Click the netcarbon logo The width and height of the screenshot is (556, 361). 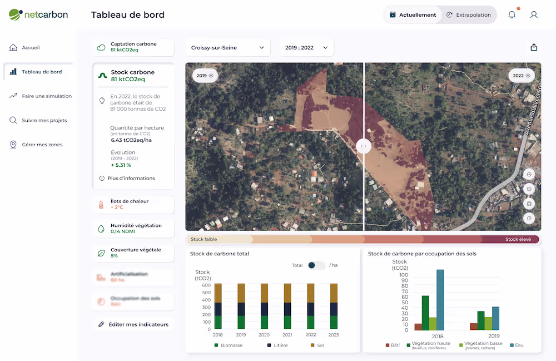[38, 14]
